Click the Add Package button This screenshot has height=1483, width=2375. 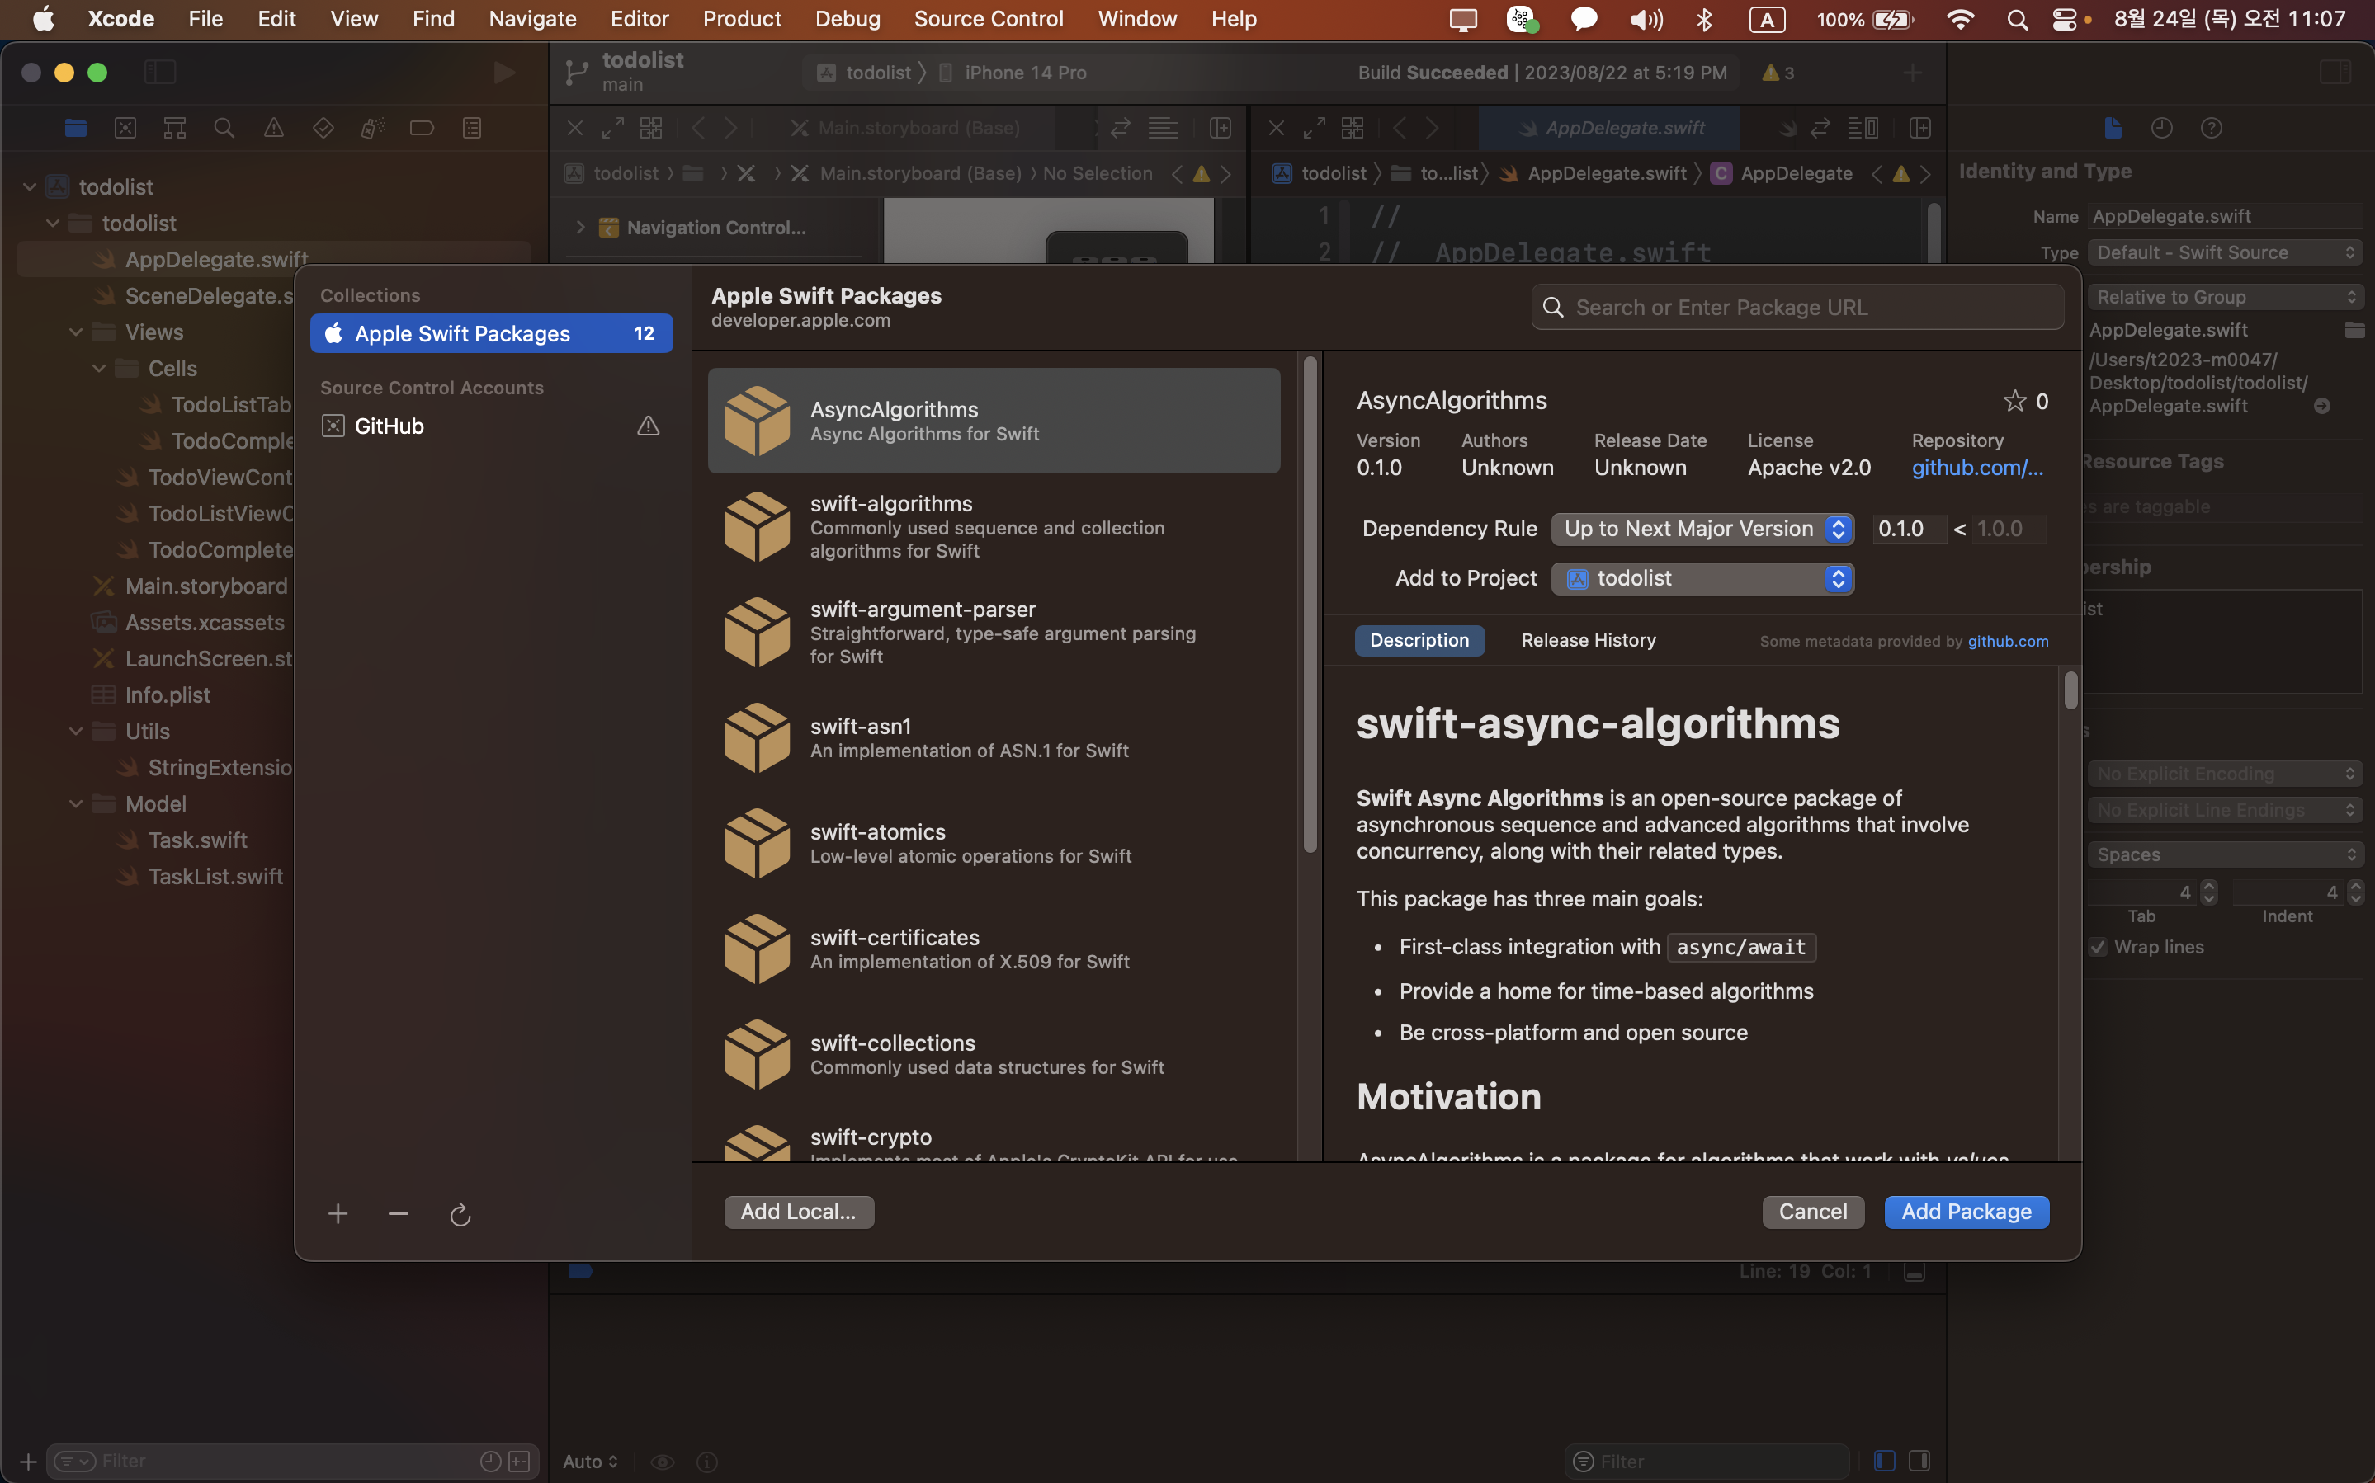pos(1966,1212)
